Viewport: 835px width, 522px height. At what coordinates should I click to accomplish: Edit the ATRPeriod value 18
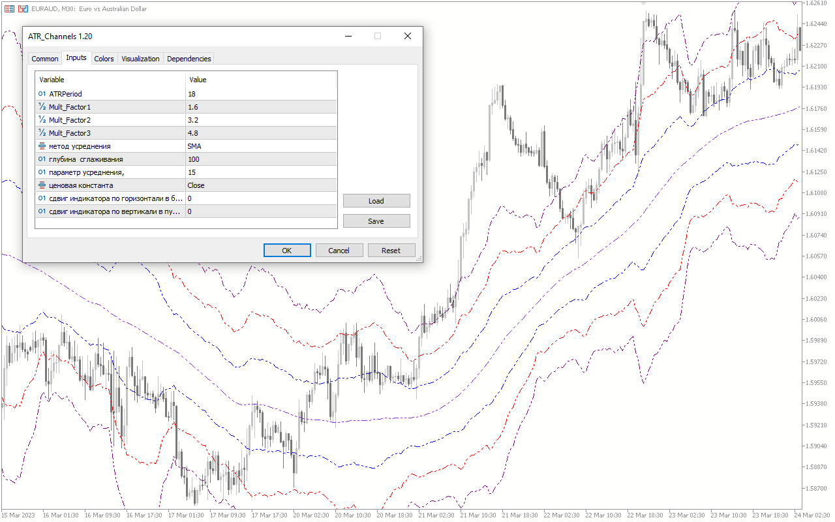[261, 94]
